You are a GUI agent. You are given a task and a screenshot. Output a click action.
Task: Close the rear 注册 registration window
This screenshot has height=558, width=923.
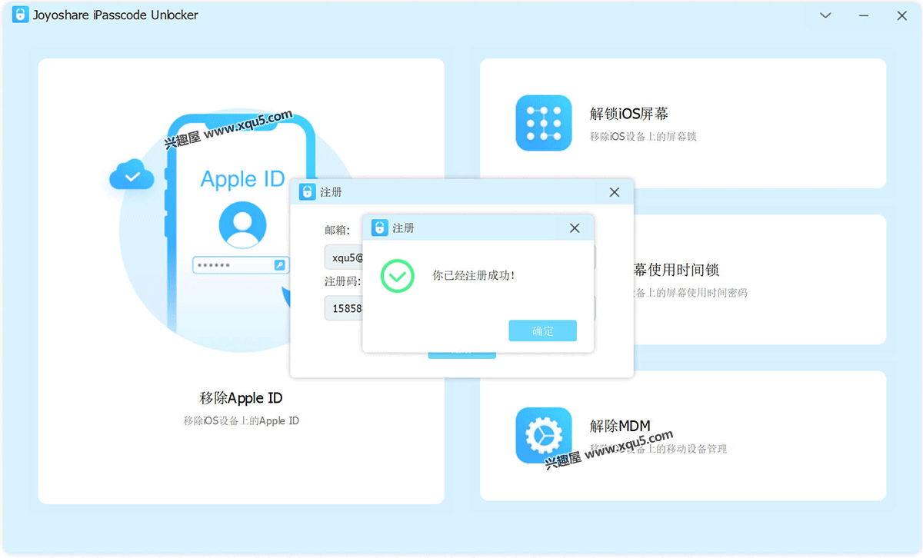pos(615,192)
